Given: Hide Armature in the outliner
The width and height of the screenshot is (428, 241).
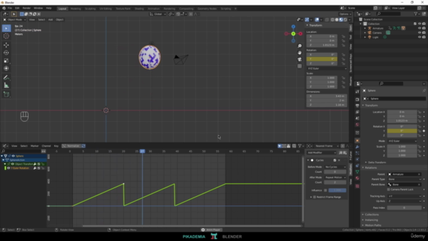Looking at the screenshot, I should click(419, 28).
